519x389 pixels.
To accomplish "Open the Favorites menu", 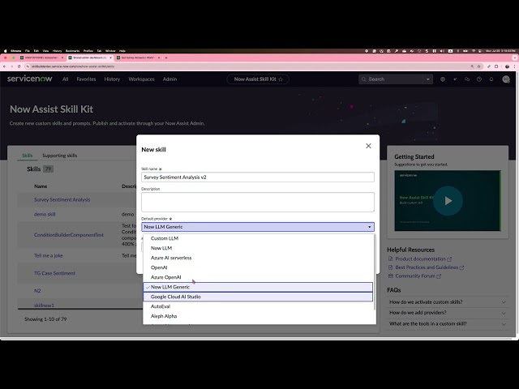I will pos(86,79).
